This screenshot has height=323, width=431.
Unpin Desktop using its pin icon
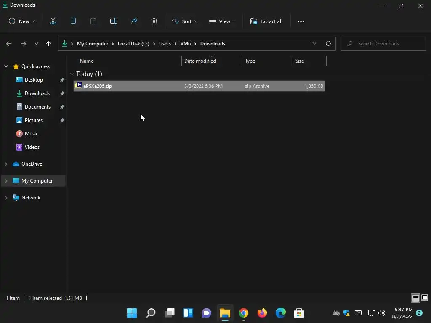[62, 80]
